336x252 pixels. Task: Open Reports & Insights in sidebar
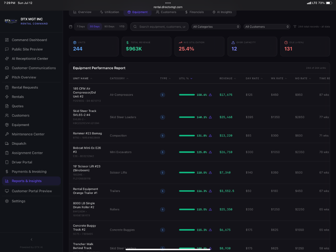click(x=31, y=181)
